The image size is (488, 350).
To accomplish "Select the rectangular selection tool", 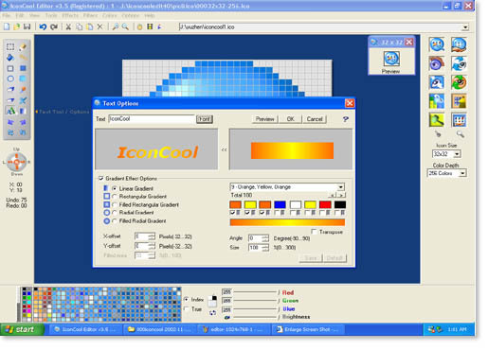I will (x=10, y=46).
